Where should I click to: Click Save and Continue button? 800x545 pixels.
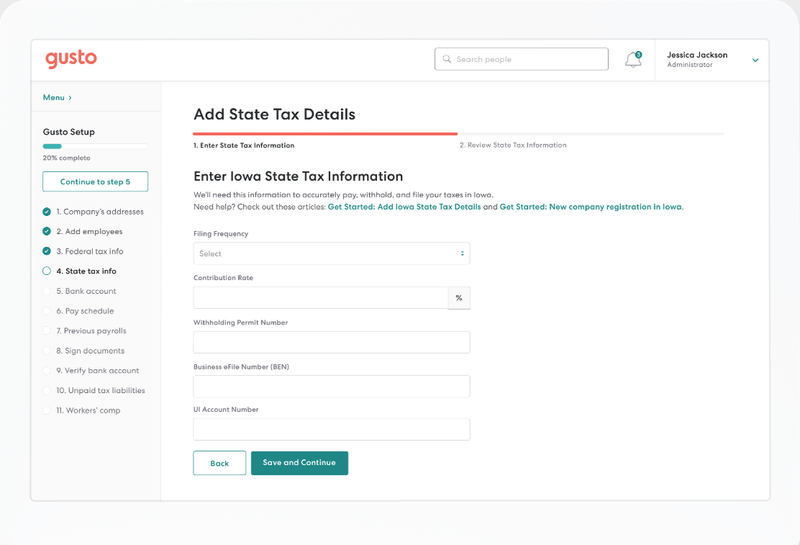click(x=299, y=463)
